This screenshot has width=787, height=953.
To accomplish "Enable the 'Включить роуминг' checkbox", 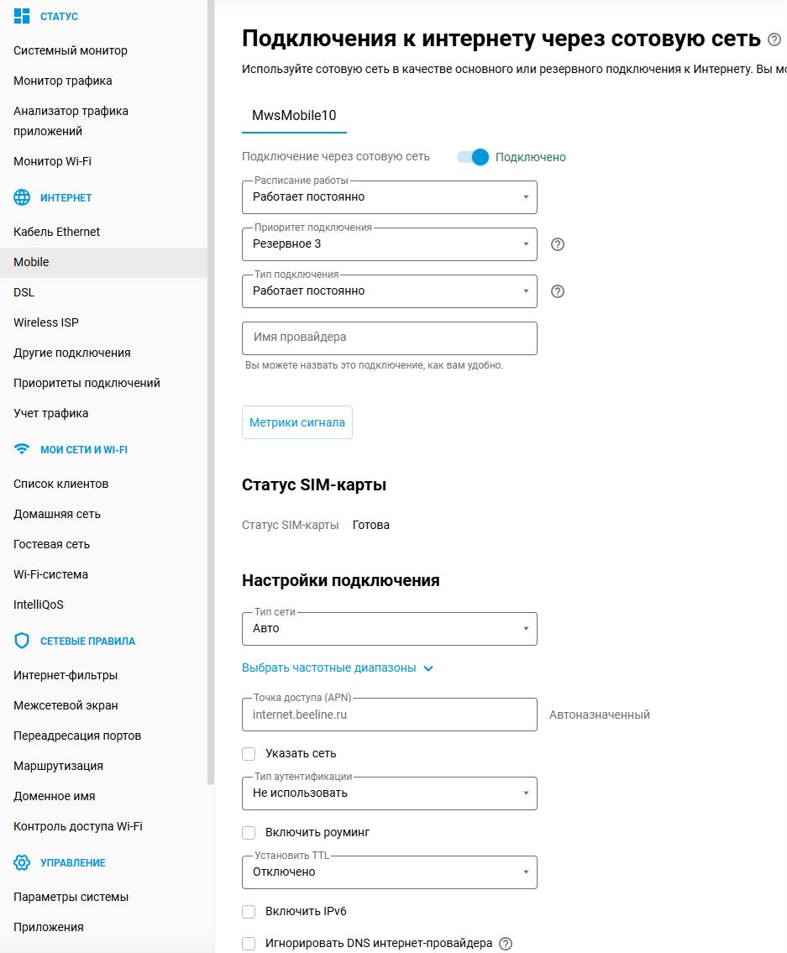I will coord(249,833).
